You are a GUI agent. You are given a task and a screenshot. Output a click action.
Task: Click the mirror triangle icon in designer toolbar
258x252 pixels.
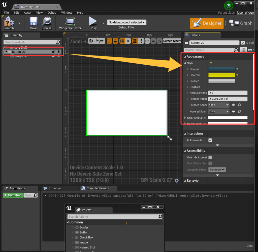click(x=159, y=41)
